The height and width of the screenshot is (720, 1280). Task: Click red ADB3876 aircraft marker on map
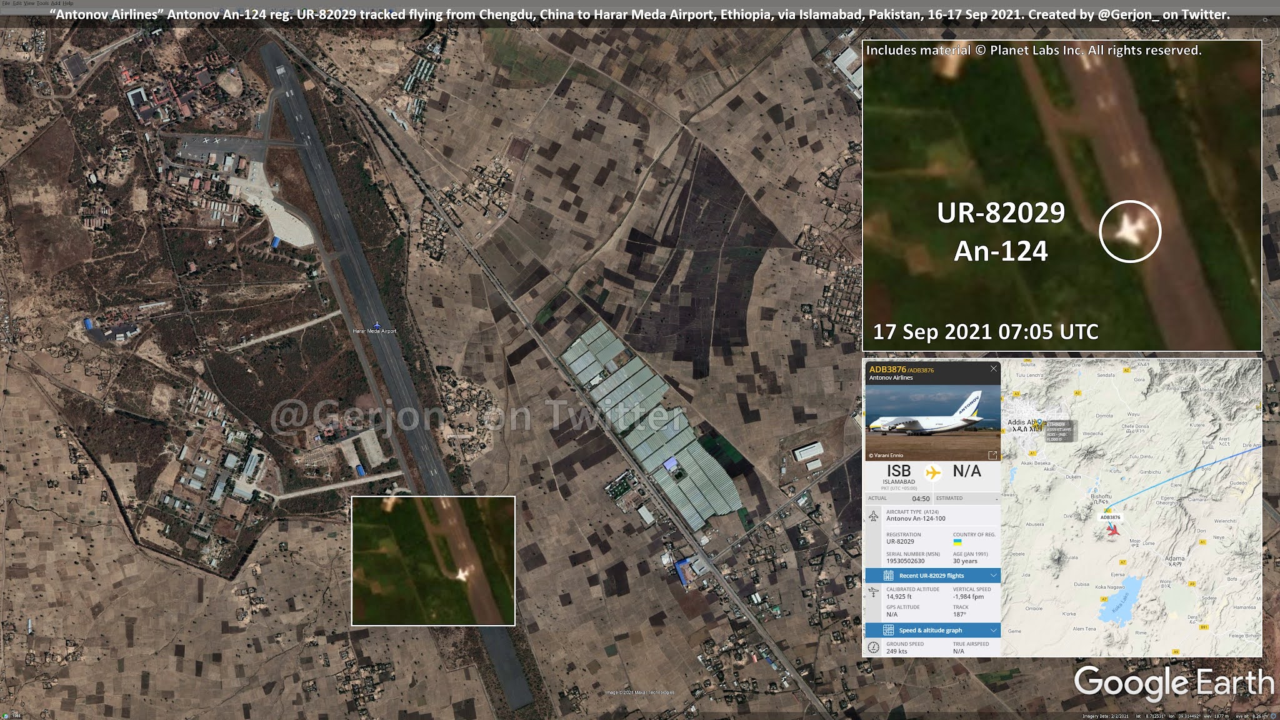click(1113, 530)
